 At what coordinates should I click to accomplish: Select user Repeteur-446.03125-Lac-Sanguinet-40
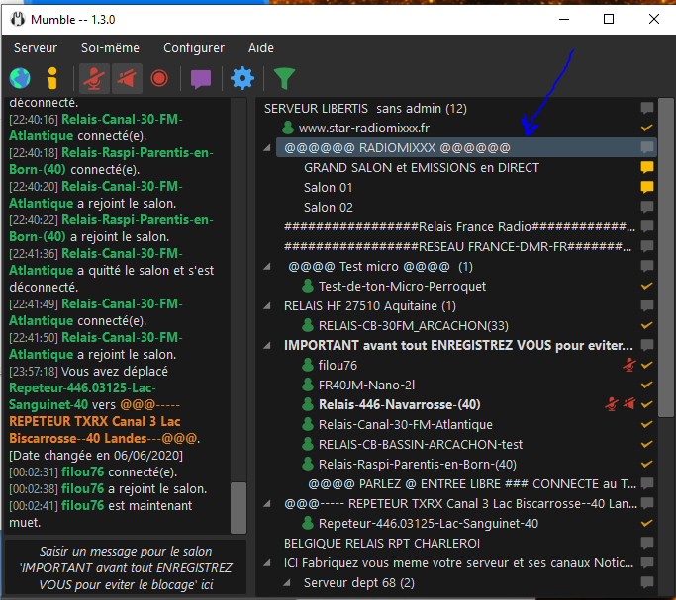point(429,524)
